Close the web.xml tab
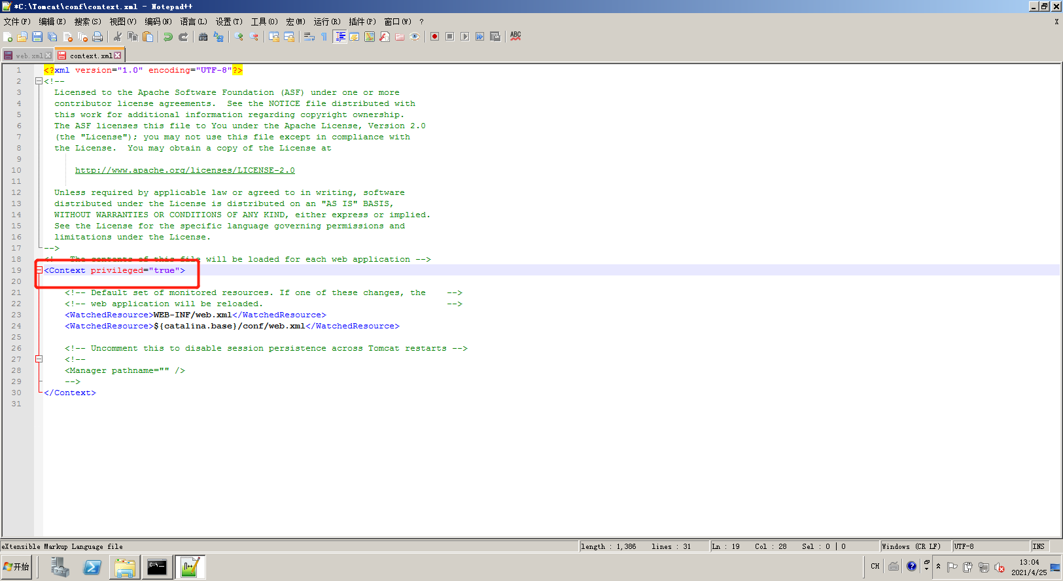The height and width of the screenshot is (581, 1063). pos(48,56)
